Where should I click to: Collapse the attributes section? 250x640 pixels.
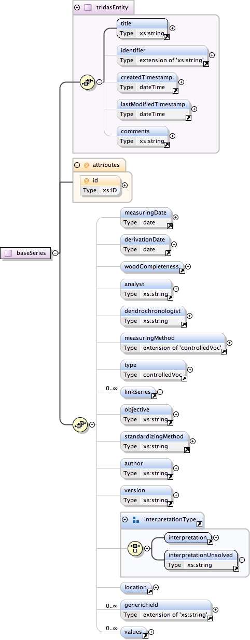pos(77,165)
